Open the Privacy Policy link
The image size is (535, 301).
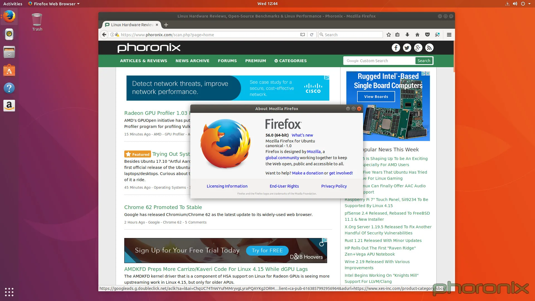(x=334, y=186)
